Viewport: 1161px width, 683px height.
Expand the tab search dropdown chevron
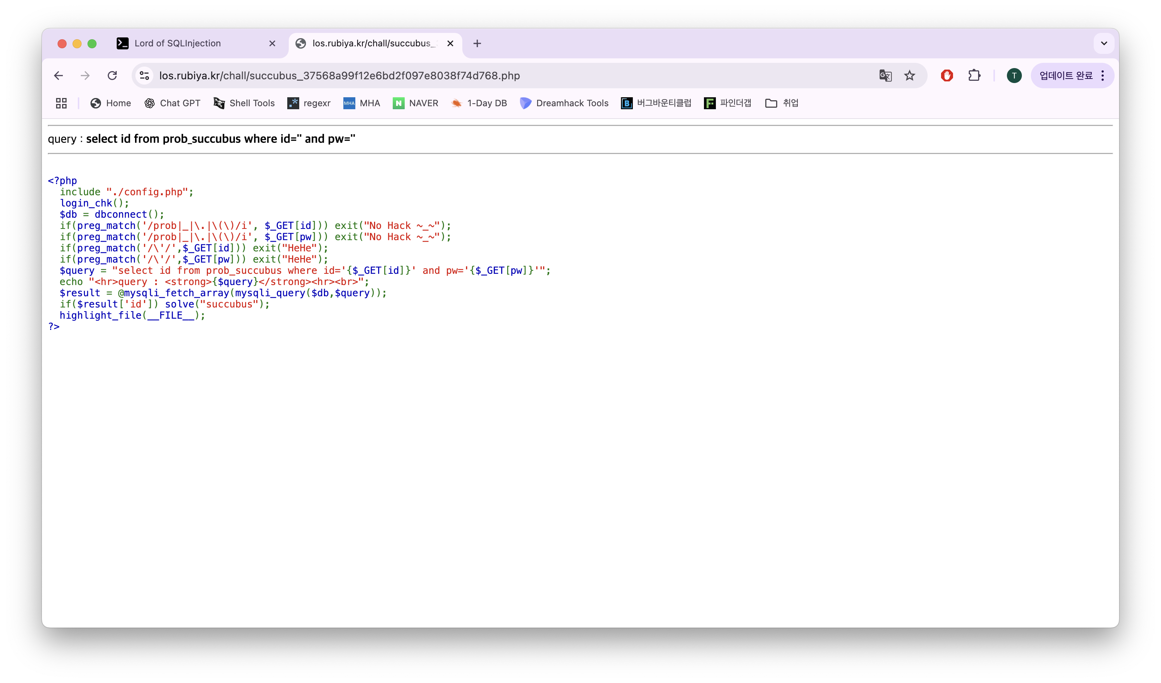[x=1104, y=43]
